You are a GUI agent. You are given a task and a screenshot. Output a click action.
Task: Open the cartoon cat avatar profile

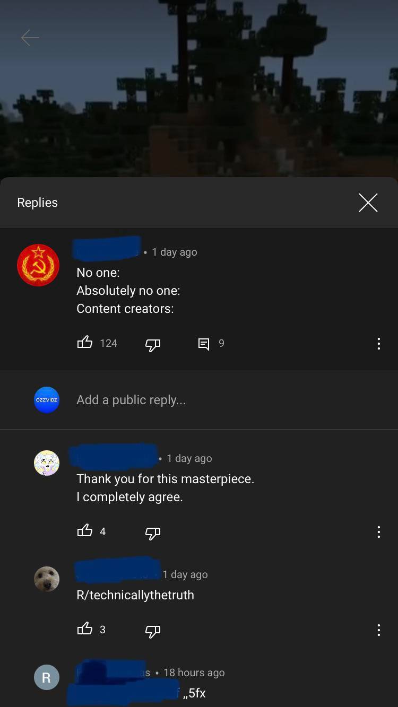coord(47,463)
